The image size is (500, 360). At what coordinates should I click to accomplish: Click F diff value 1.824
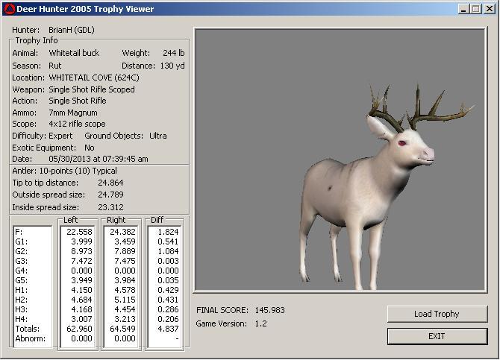click(168, 232)
